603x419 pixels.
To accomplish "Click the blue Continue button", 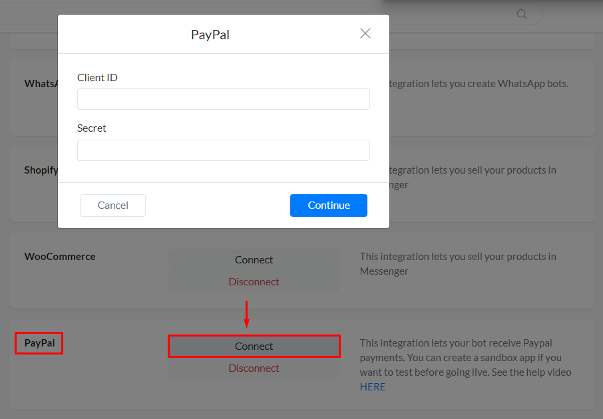I will coord(328,206).
